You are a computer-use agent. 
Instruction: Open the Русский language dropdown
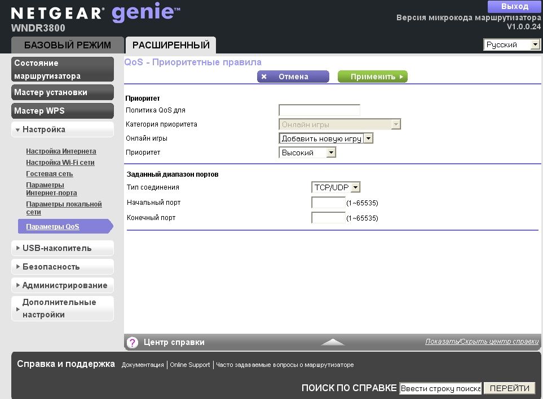click(511, 44)
